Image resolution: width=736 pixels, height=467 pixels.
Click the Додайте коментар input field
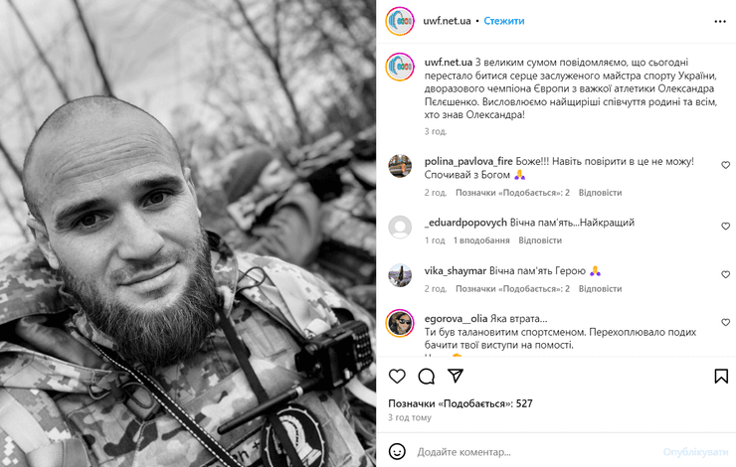click(535, 452)
